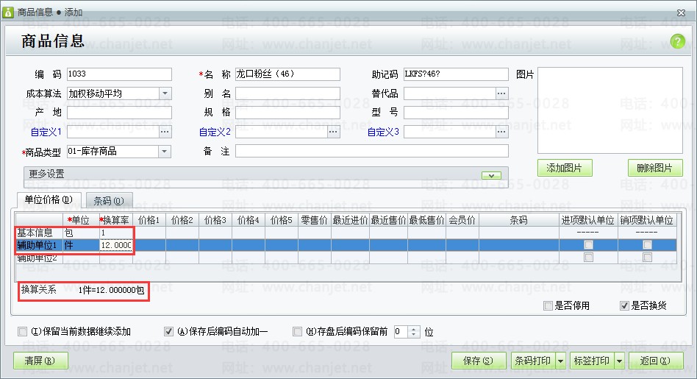Image resolution: width=697 pixels, height=379 pixels.
Task: Open the 成本算法 dropdown
Action: pyautogui.click(x=165, y=93)
